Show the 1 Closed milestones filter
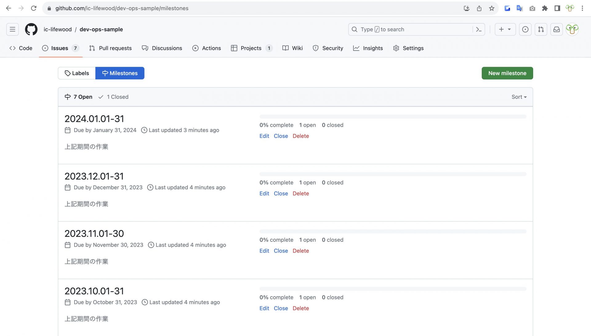This screenshot has width=591, height=336. (113, 97)
